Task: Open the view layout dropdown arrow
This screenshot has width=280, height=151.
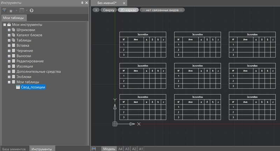Action: [x=27, y=10]
